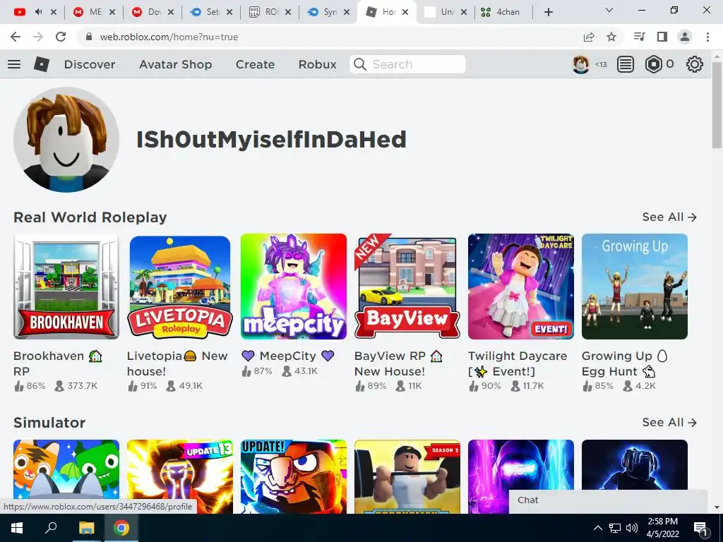Open the Robux balance icon
Screen dimensions: 723x542
[x=653, y=64]
